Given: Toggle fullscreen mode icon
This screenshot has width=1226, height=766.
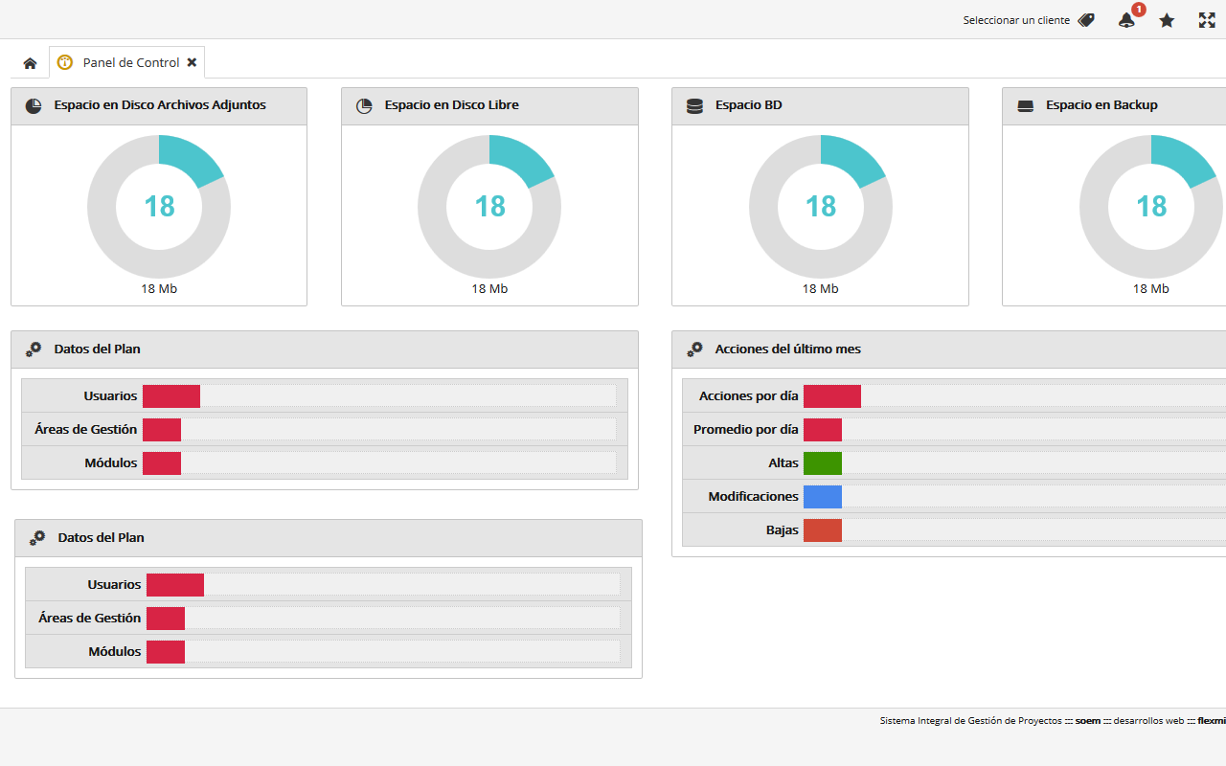Looking at the screenshot, I should (x=1207, y=20).
